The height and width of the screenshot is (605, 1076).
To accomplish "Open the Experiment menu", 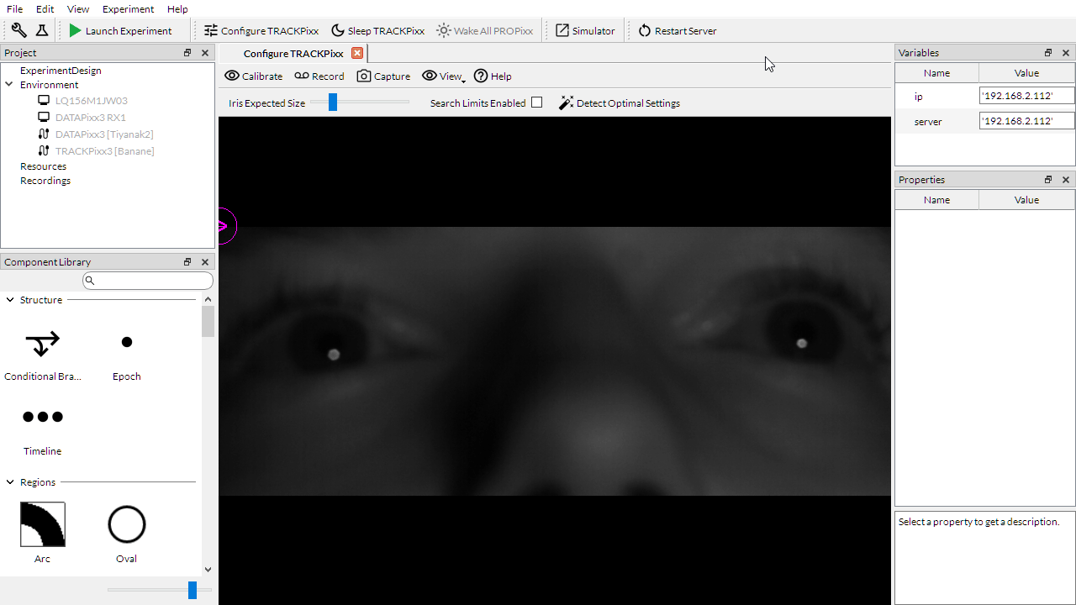I will (x=128, y=9).
